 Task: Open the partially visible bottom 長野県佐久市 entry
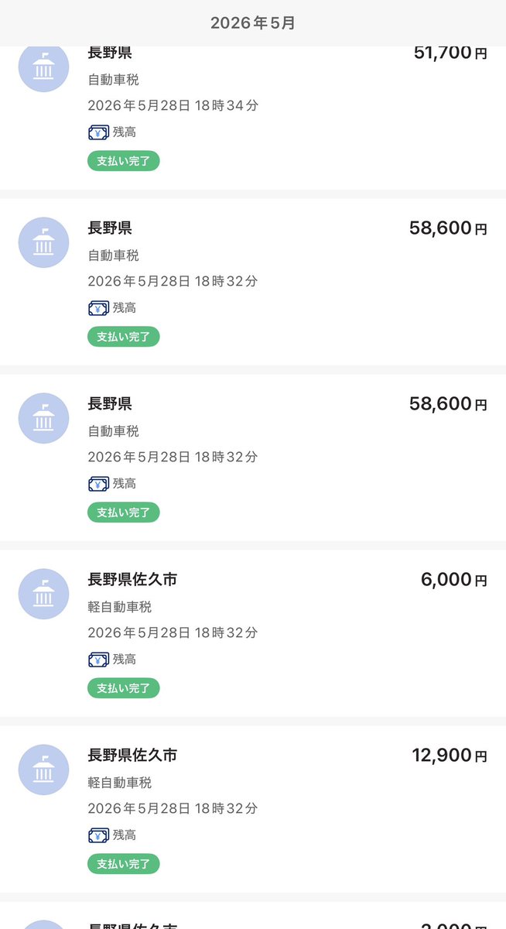coord(253,915)
